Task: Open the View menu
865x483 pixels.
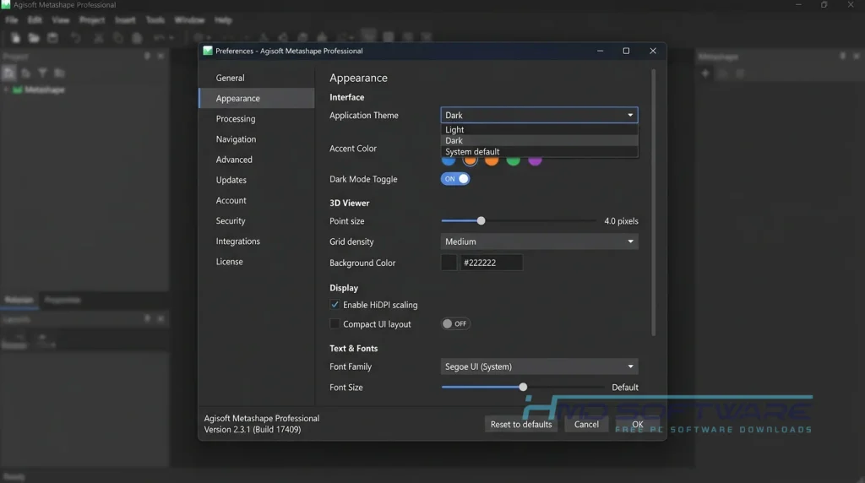Action: 61,20
